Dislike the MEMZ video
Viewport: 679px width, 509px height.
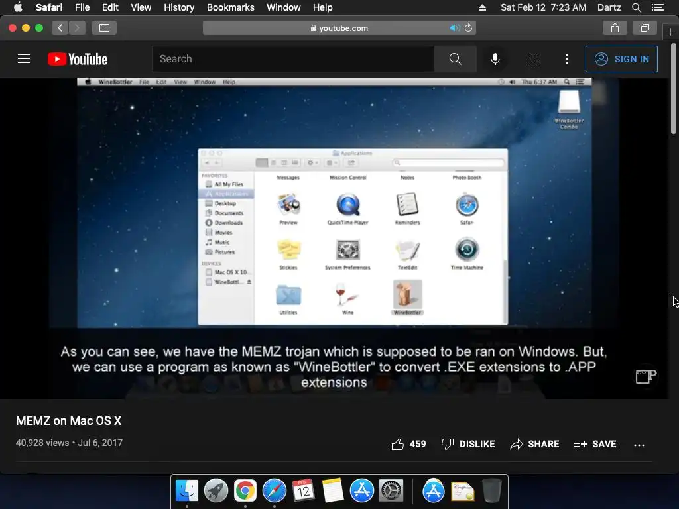[x=467, y=444]
